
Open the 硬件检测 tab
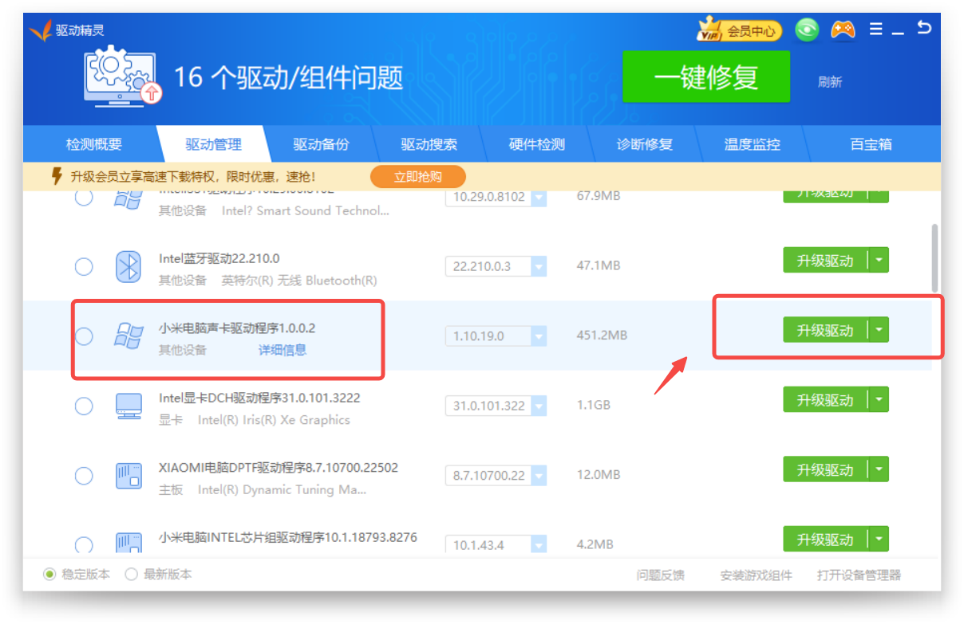(536, 144)
